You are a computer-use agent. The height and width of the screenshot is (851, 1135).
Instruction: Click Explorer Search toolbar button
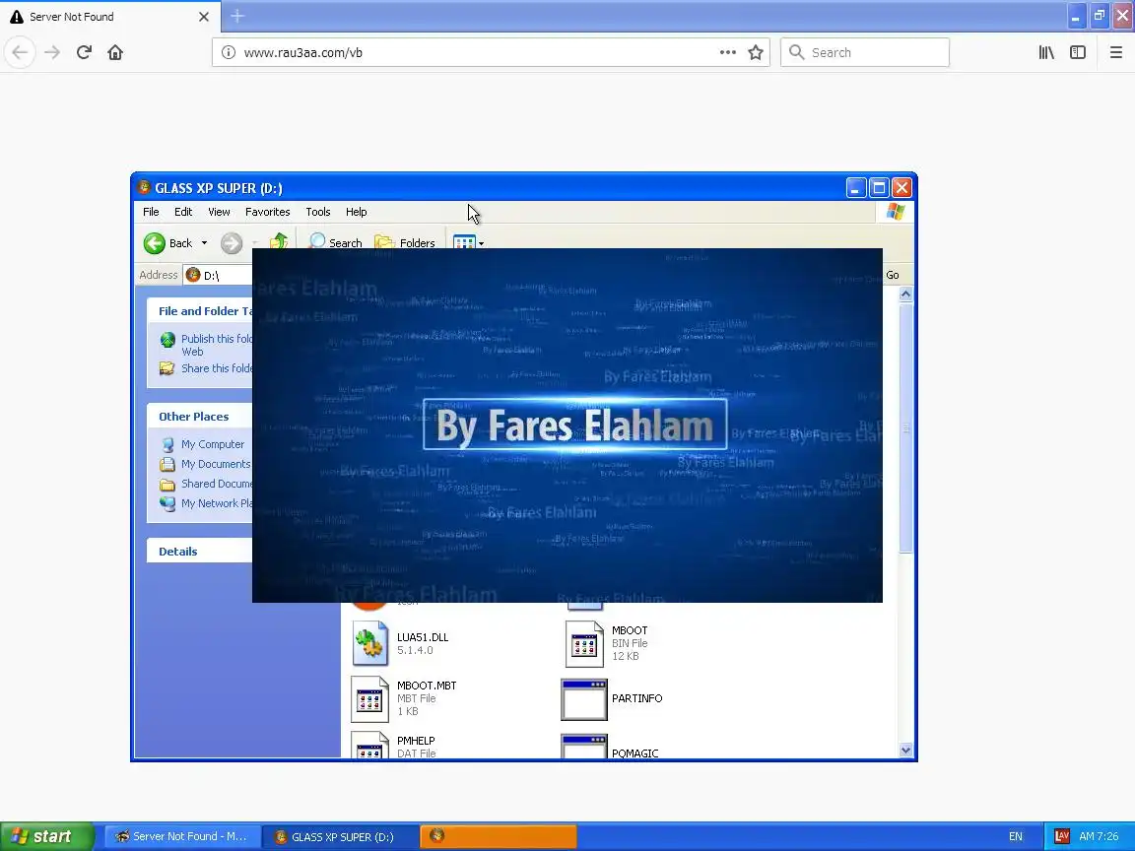click(335, 241)
